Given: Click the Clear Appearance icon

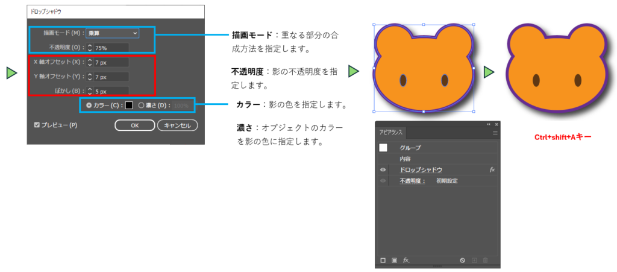Looking at the screenshot, I should point(462,261).
